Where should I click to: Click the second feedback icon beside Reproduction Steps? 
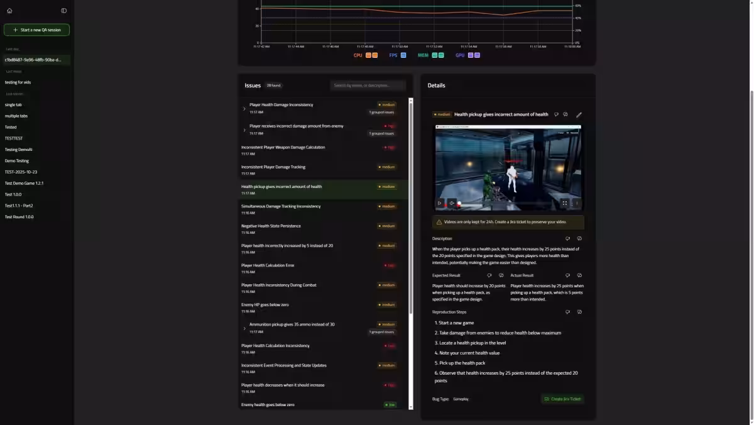[579, 312]
